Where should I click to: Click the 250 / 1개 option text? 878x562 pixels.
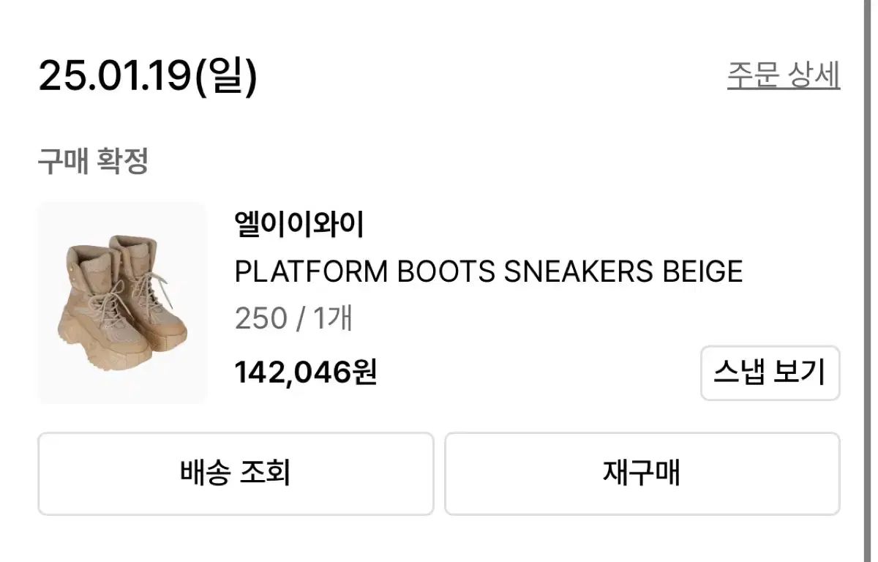pos(293,318)
